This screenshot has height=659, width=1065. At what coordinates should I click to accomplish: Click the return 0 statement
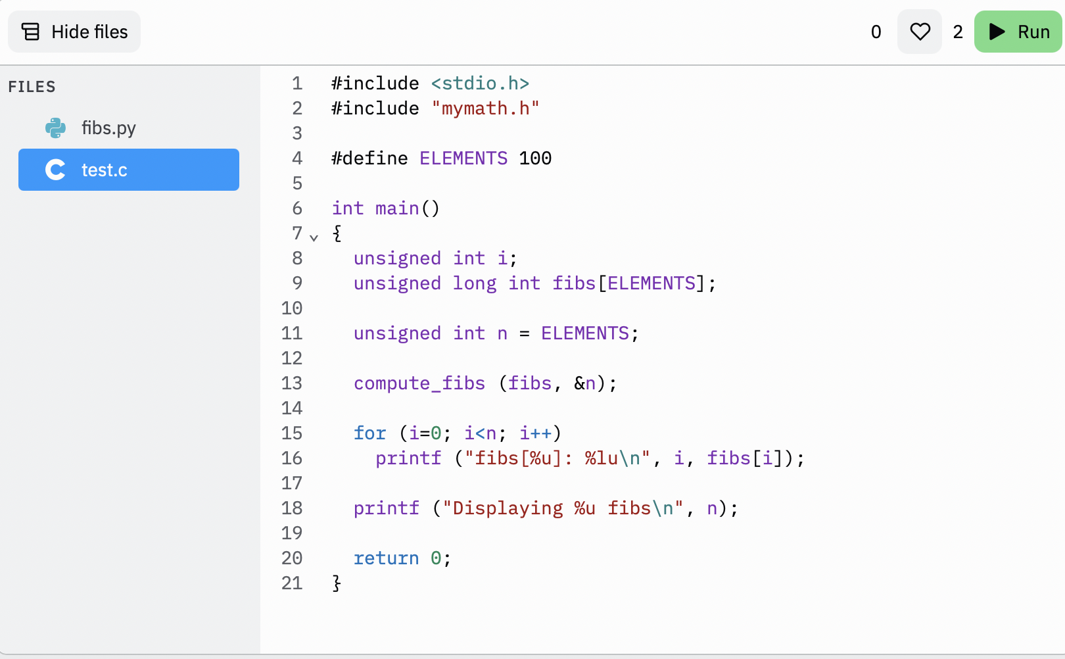(x=402, y=558)
